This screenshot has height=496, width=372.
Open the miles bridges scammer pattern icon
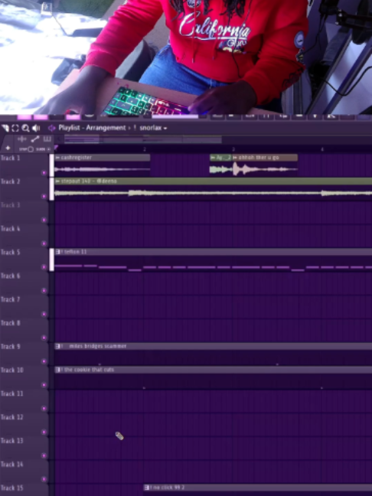click(x=58, y=347)
